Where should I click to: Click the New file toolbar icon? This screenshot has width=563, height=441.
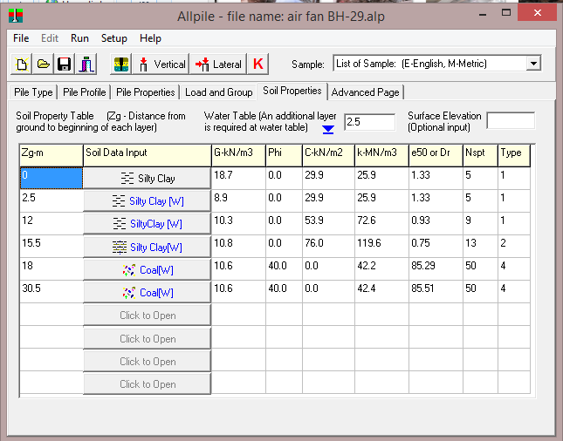coord(21,64)
